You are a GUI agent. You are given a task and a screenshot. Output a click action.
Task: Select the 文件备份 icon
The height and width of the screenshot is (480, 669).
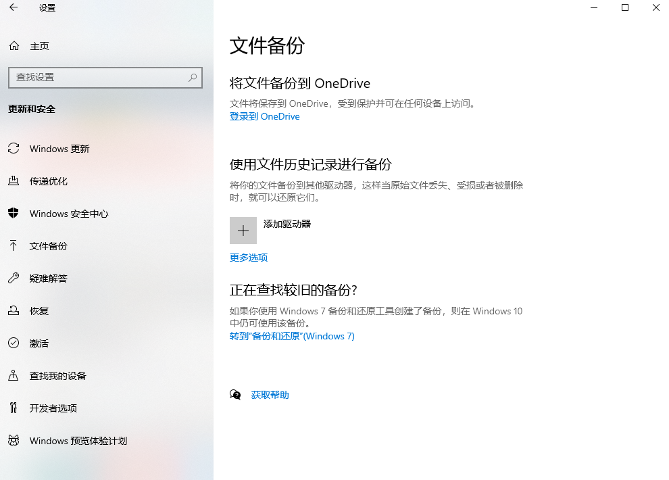tap(14, 246)
